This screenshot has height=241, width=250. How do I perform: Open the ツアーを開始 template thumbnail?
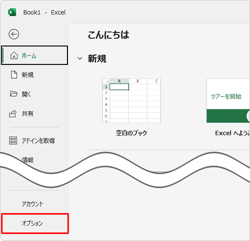point(228,101)
